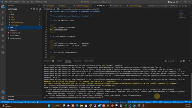
Task: Open Customize Layout icon in title bar
Action: click(x=177, y=2)
